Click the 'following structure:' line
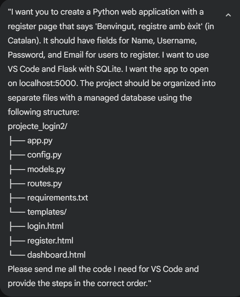Screen dimensions: 240x297 (43, 112)
